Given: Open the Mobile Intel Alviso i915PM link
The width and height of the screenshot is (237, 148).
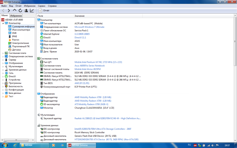Looking at the screenshot, I should (87, 69).
